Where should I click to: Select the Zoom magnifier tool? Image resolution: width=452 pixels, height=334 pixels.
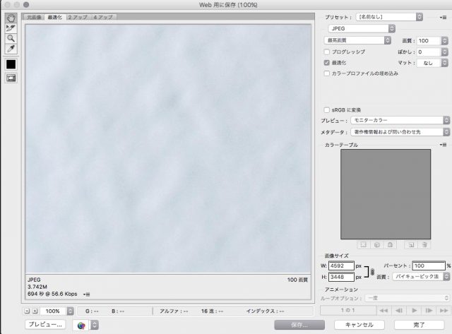(11, 39)
